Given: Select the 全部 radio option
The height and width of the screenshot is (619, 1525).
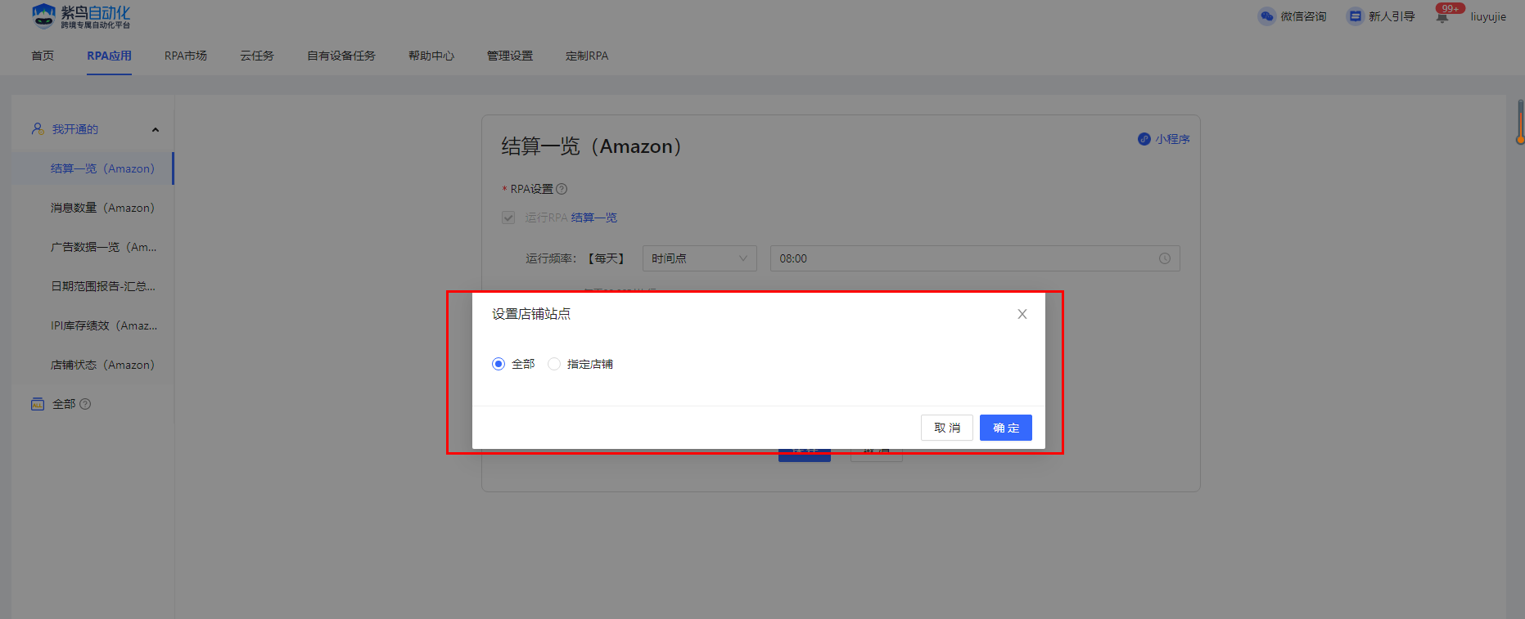Looking at the screenshot, I should point(499,364).
